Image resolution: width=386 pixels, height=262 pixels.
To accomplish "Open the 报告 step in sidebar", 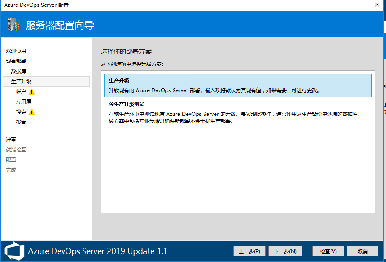I will coord(21,122).
